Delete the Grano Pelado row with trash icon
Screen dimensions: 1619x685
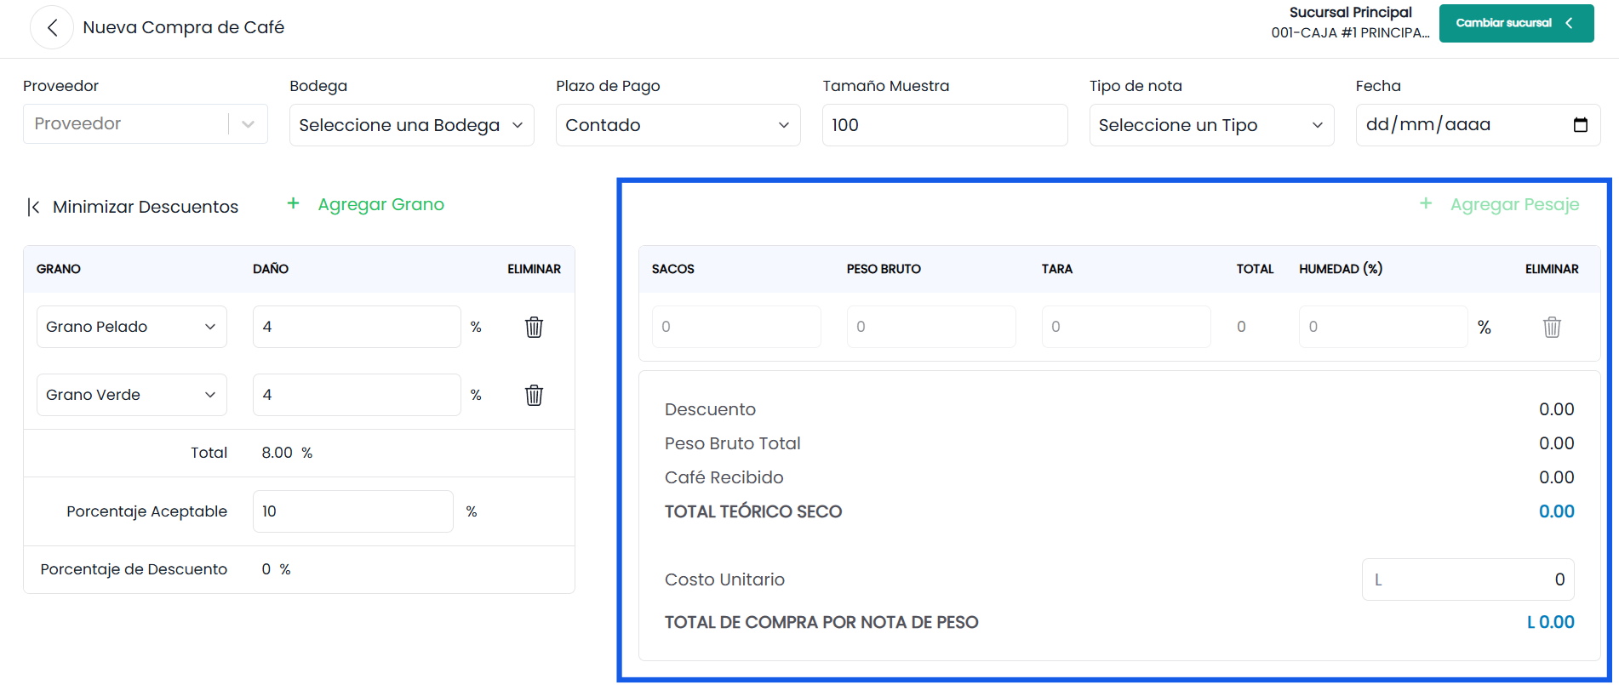click(534, 327)
